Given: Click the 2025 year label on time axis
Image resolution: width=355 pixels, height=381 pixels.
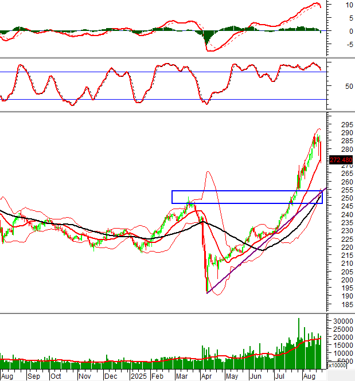Looking at the screenshot, I should 139,376.
